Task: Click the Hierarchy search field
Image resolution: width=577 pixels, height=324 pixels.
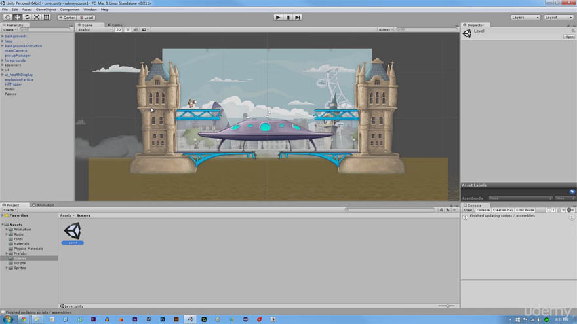Action: pos(44,29)
